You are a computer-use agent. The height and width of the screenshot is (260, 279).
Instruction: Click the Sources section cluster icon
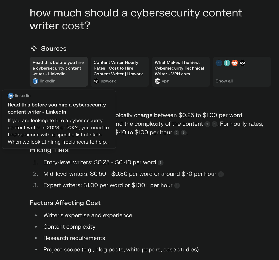coord(34,48)
